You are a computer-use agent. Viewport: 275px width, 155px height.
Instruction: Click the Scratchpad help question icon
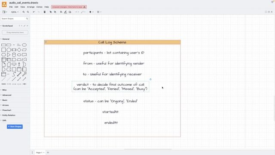coord(19,26)
